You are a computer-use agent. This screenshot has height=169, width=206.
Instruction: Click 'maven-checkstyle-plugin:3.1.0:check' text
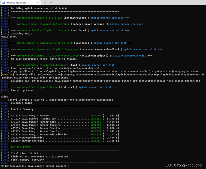(43, 30)
